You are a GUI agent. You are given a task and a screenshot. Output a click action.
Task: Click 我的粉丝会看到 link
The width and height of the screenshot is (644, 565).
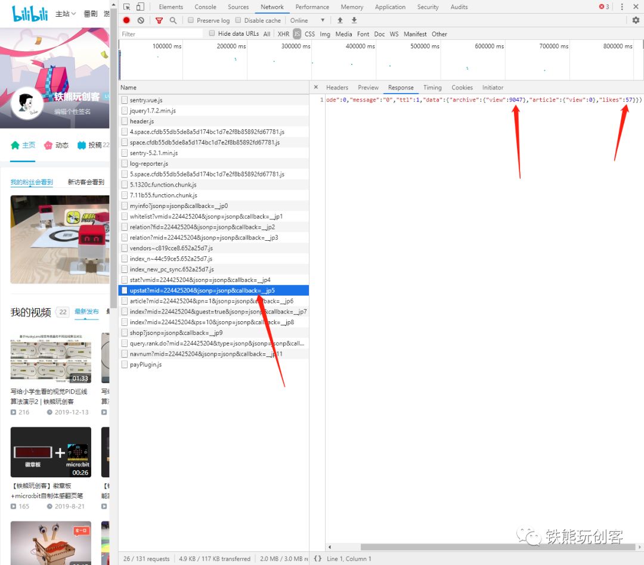32,182
